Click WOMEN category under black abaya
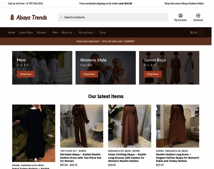214x169 pixels. (16, 165)
